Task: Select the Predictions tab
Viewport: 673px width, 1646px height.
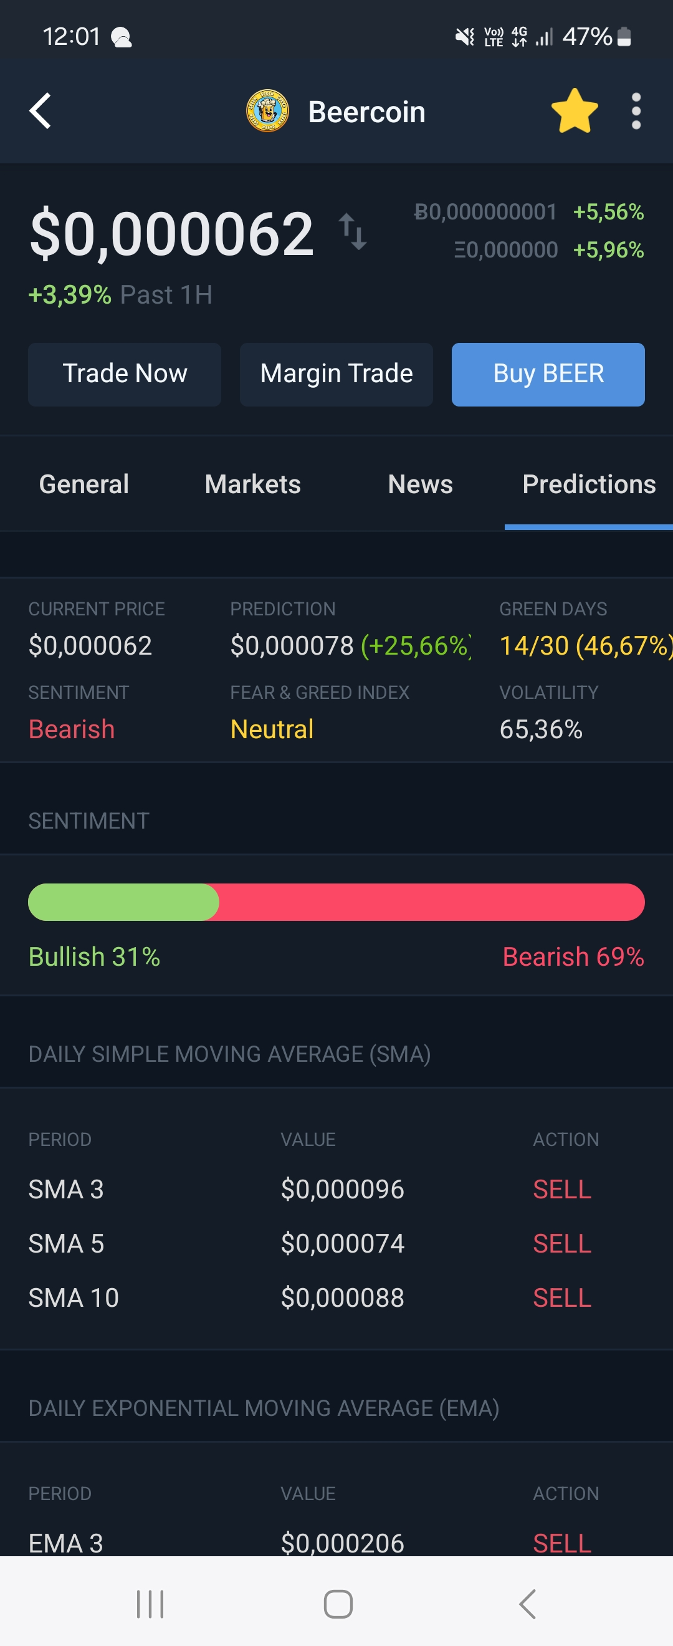Action: [589, 484]
